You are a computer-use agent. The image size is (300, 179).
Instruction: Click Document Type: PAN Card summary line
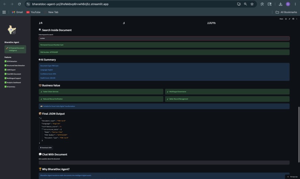pos(49,66)
